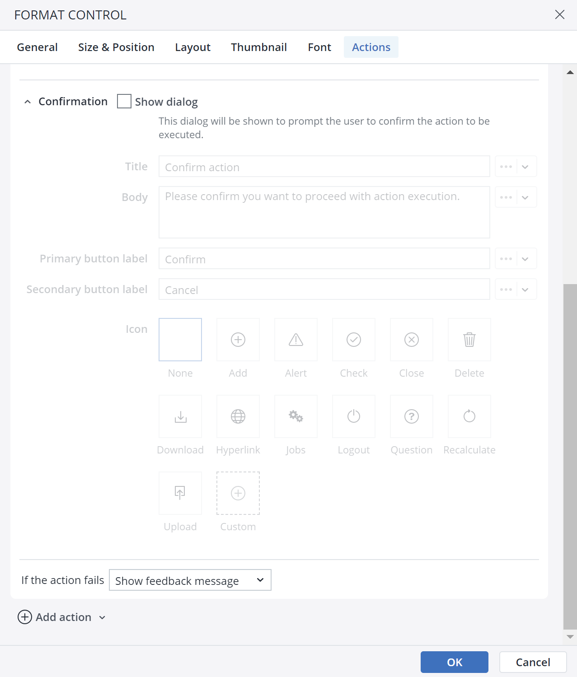Click Primary button label ellipsis button
The height and width of the screenshot is (677, 577).
tap(506, 259)
